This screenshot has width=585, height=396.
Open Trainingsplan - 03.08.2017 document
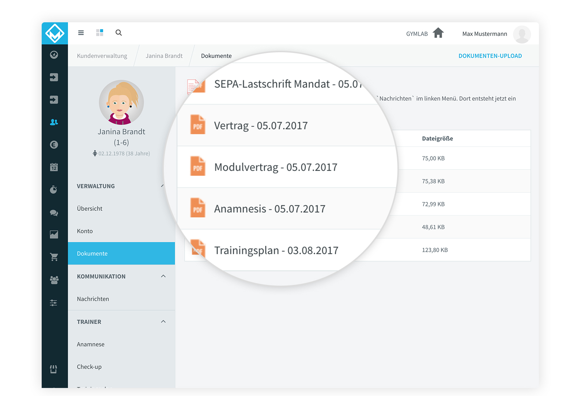tap(276, 251)
